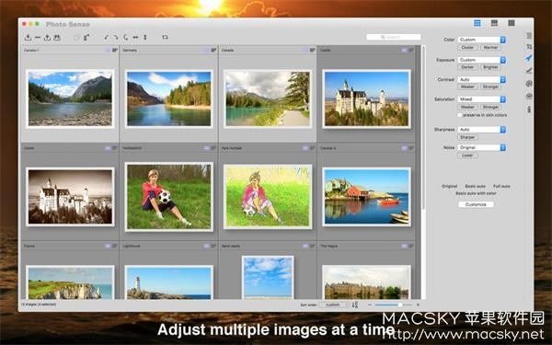552x345 pixels.
Task: Switch to the single image view tab
Action: coord(512,23)
